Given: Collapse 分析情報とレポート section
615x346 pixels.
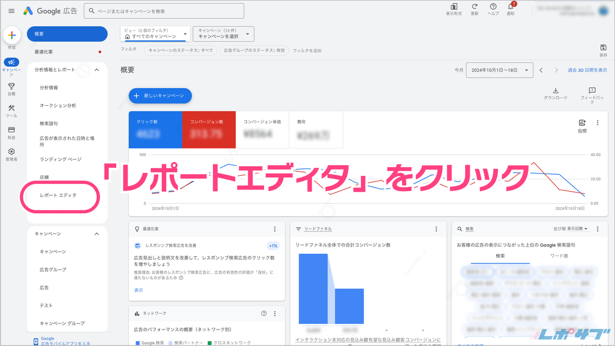Looking at the screenshot, I should pos(97,70).
